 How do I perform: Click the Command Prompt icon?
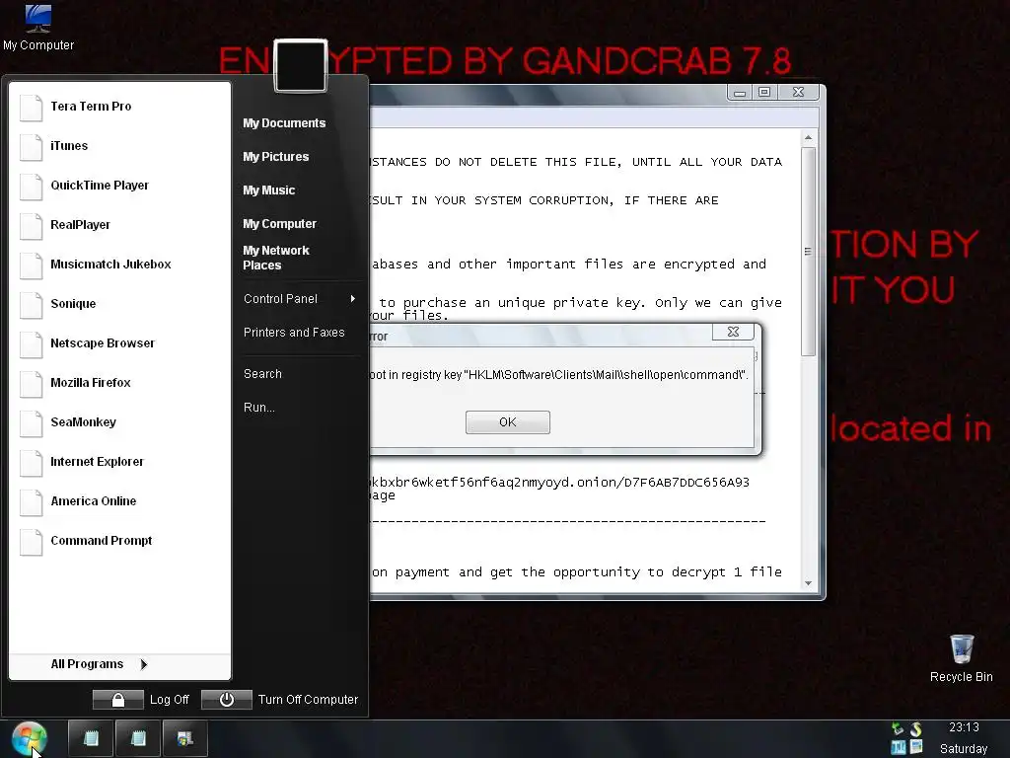click(31, 542)
